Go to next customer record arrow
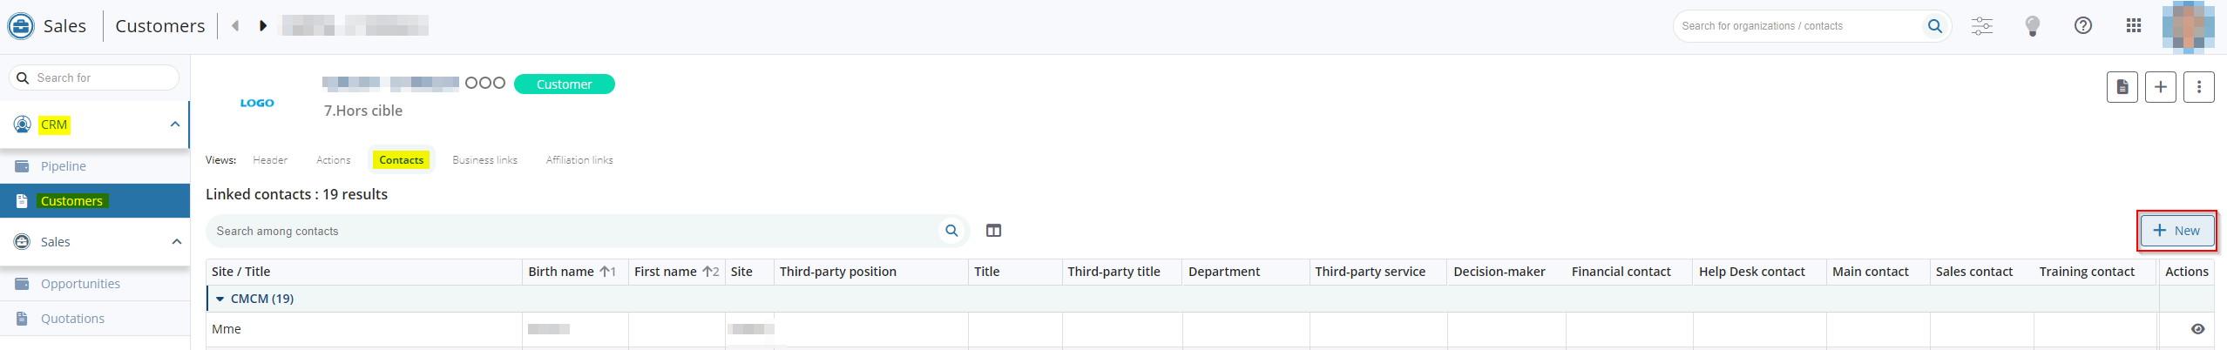 pyautogui.click(x=262, y=26)
